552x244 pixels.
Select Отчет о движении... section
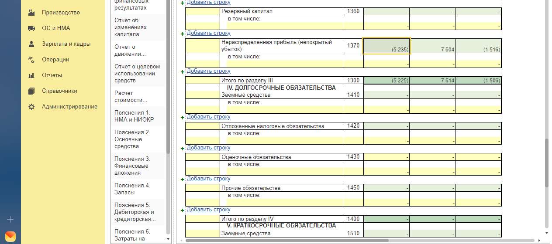click(138, 51)
